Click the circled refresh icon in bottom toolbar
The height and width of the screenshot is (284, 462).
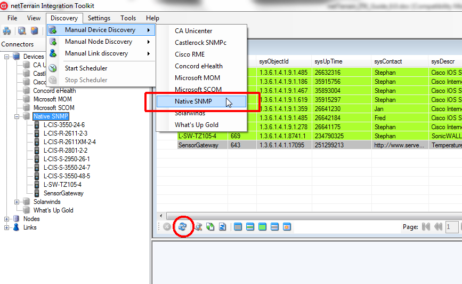point(183,227)
